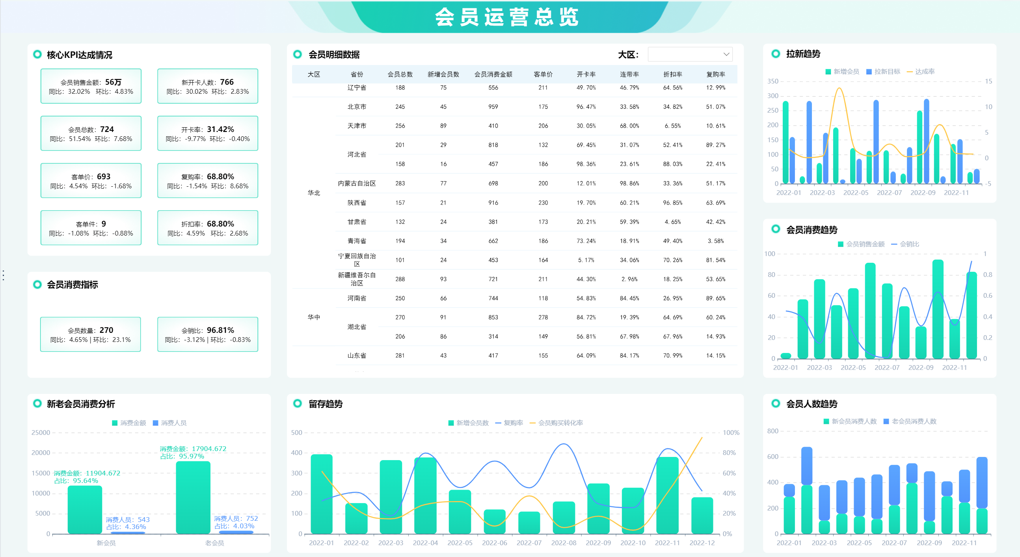The height and width of the screenshot is (557, 1020).
Task: Click the ring icon beside 新老会员消费分析
Action: [x=37, y=403]
